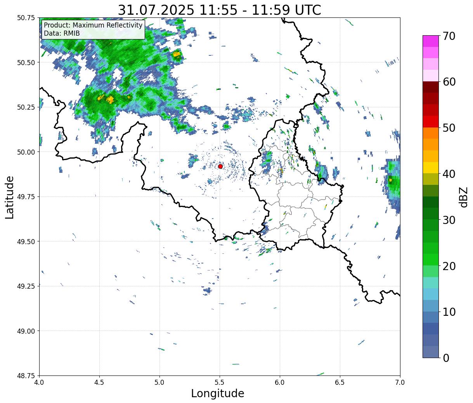
Task: Click the latitude tick label 49.00
Action: pyautogui.click(x=26, y=331)
